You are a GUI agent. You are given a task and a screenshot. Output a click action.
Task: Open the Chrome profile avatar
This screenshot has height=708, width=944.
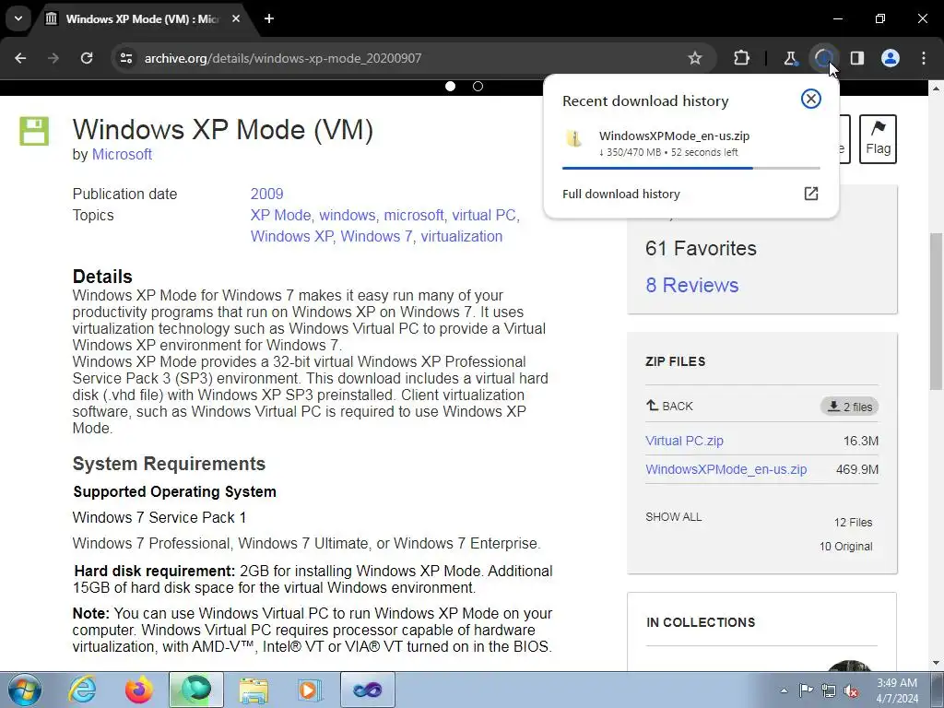pyautogui.click(x=891, y=58)
